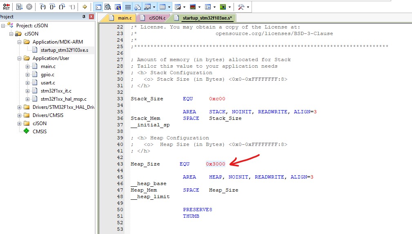This screenshot has height=234, width=412.
Task: Collapse the Application/User group
Action: (x=19, y=58)
